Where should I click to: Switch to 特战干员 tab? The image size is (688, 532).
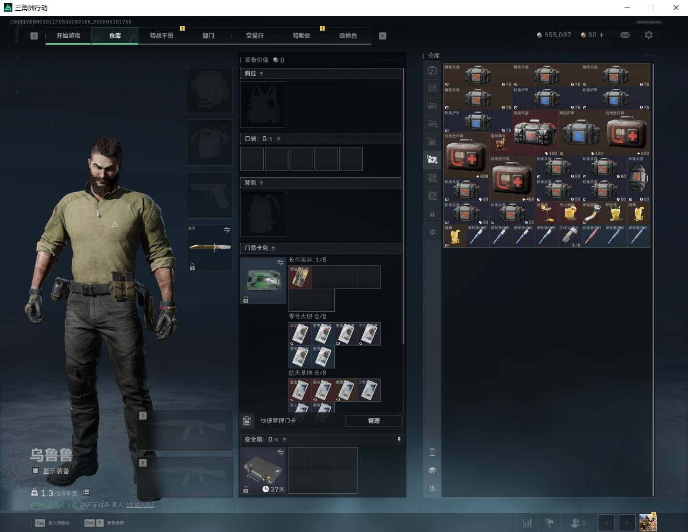(x=162, y=36)
